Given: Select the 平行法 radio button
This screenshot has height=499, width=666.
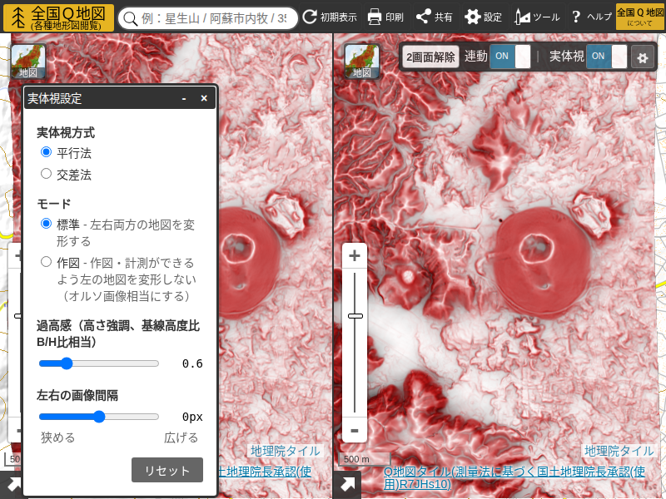Looking at the screenshot, I should coord(47,152).
